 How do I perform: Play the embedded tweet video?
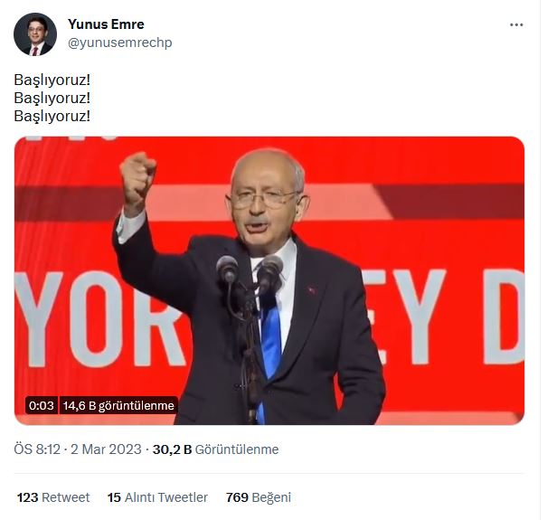coord(269,280)
